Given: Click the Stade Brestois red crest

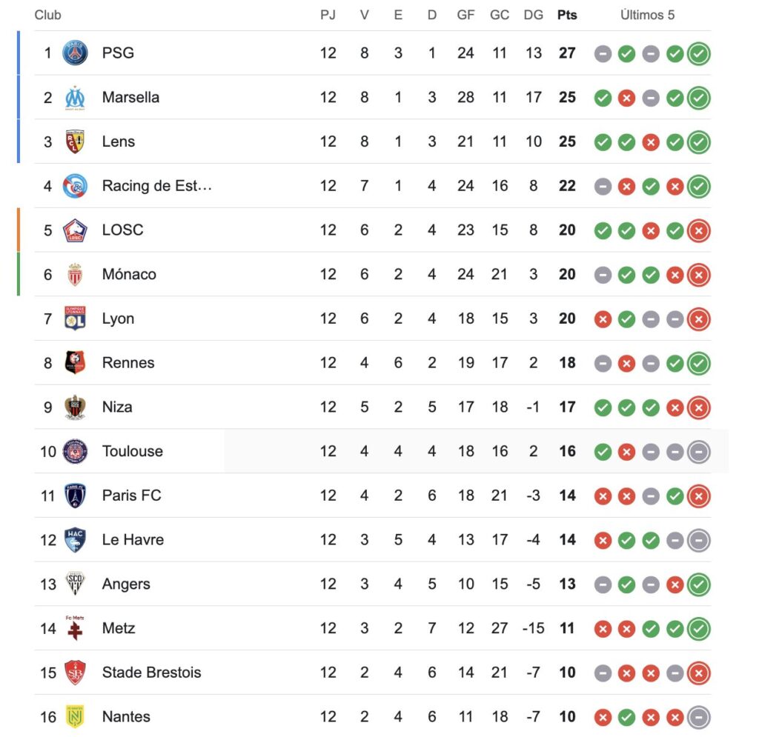Looking at the screenshot, I should [x=75, y=672].
